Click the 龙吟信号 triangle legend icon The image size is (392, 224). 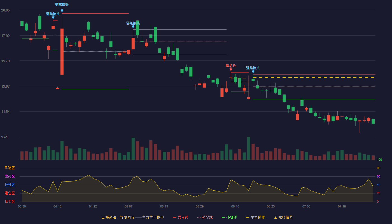(276, 217)
